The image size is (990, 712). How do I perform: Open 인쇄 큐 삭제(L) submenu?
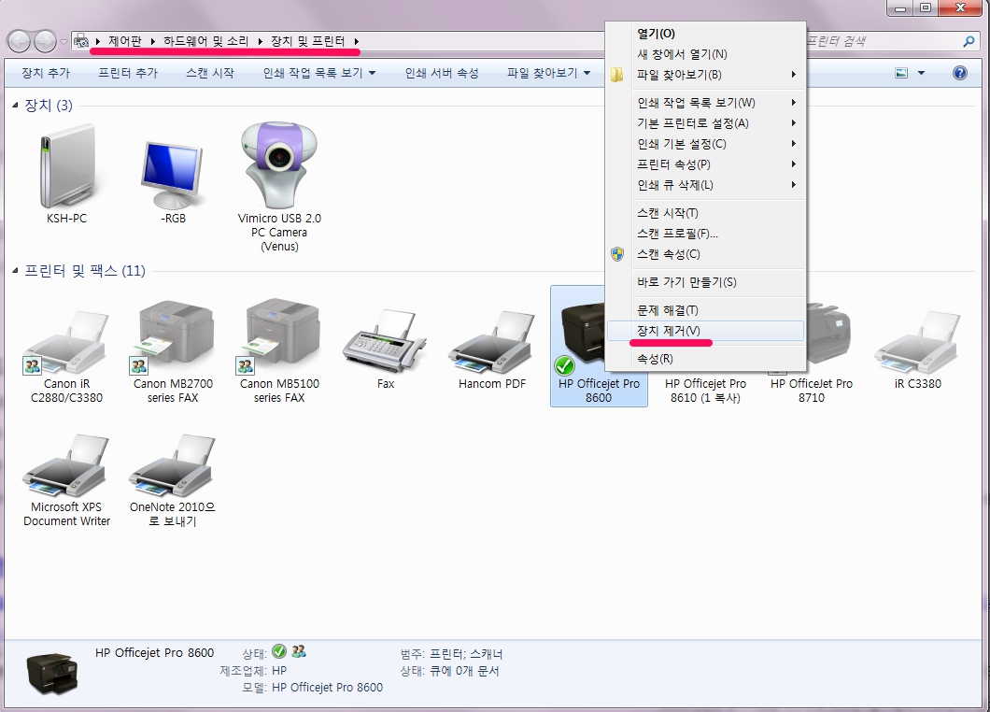pos(705,185)
